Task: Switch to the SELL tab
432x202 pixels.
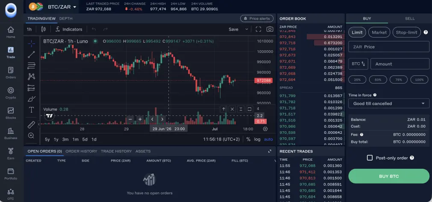Action: [x=410, y=18]
